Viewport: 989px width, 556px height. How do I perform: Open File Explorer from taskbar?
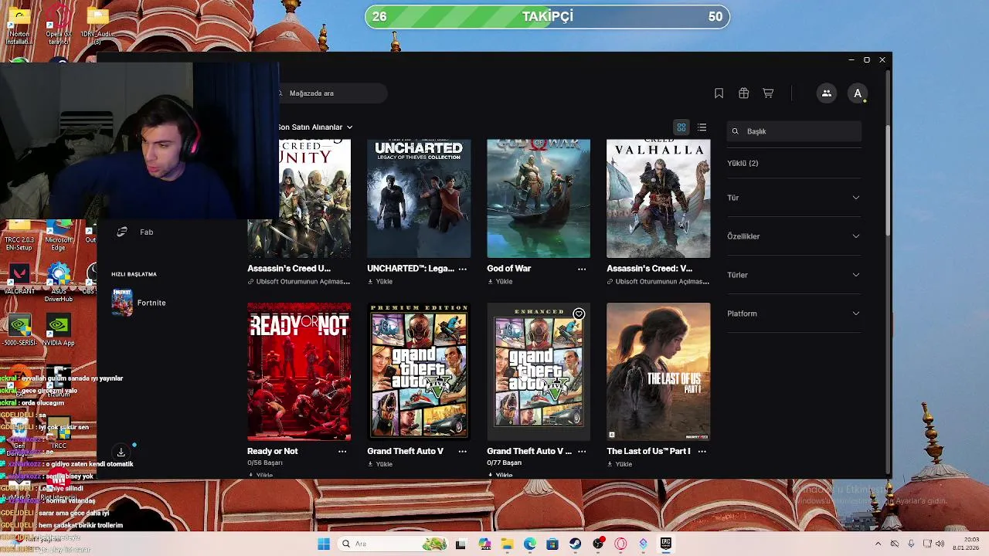tap(507, 544)
